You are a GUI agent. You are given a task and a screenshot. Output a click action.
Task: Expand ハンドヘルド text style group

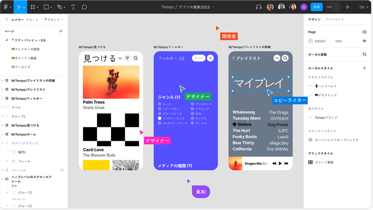[x=310, y=86]
